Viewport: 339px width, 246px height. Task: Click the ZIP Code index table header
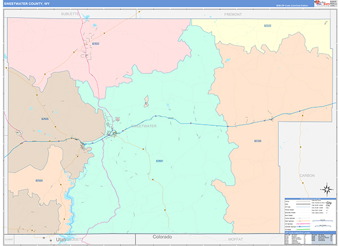310,232
